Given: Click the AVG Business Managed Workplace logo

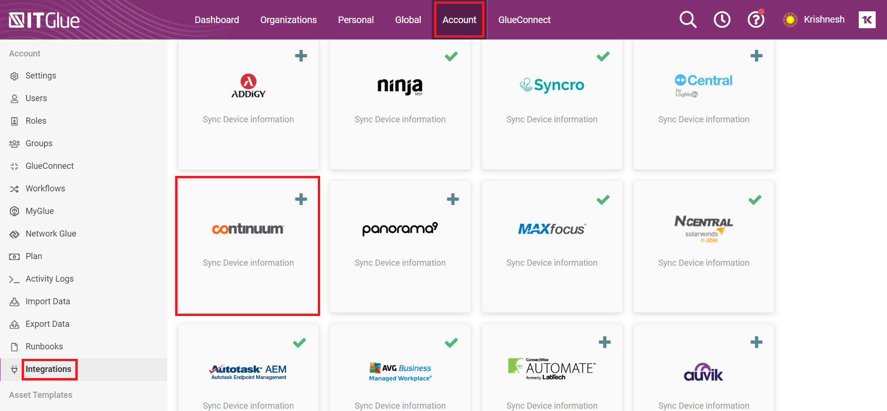Looking at the screenshot, I should click(x=400, y=372).
